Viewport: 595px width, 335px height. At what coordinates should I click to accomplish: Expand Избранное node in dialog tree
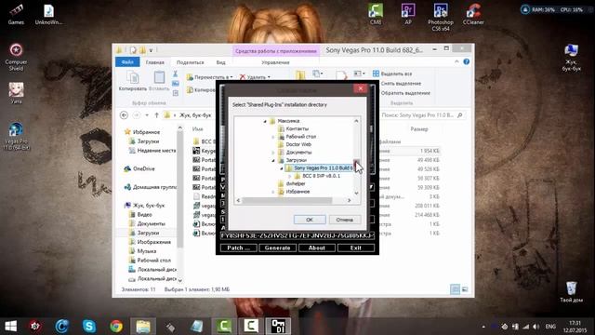(x=272, y=192)
